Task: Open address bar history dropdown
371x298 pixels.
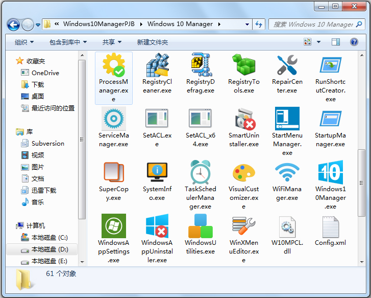Action: click(x=247, y=24)
